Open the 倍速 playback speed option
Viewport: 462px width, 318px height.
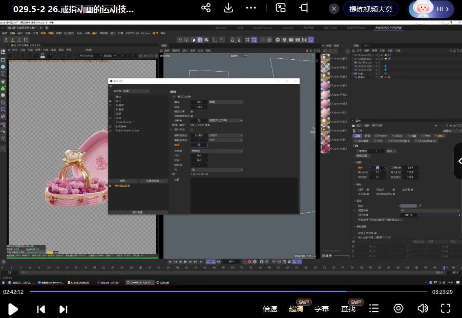pyautogui.click(x=270, y=309)
